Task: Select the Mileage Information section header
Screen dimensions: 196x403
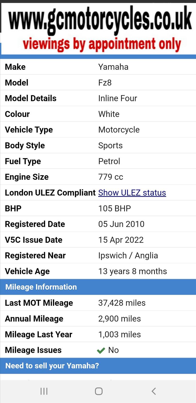Action: pyautogui.click(x=98, y=287)
